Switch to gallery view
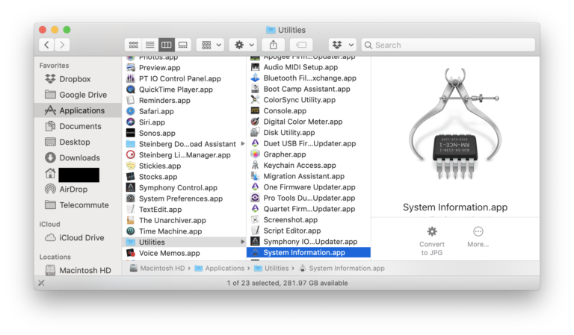Screen dimensions: 574x335 [x=182, y=45]
